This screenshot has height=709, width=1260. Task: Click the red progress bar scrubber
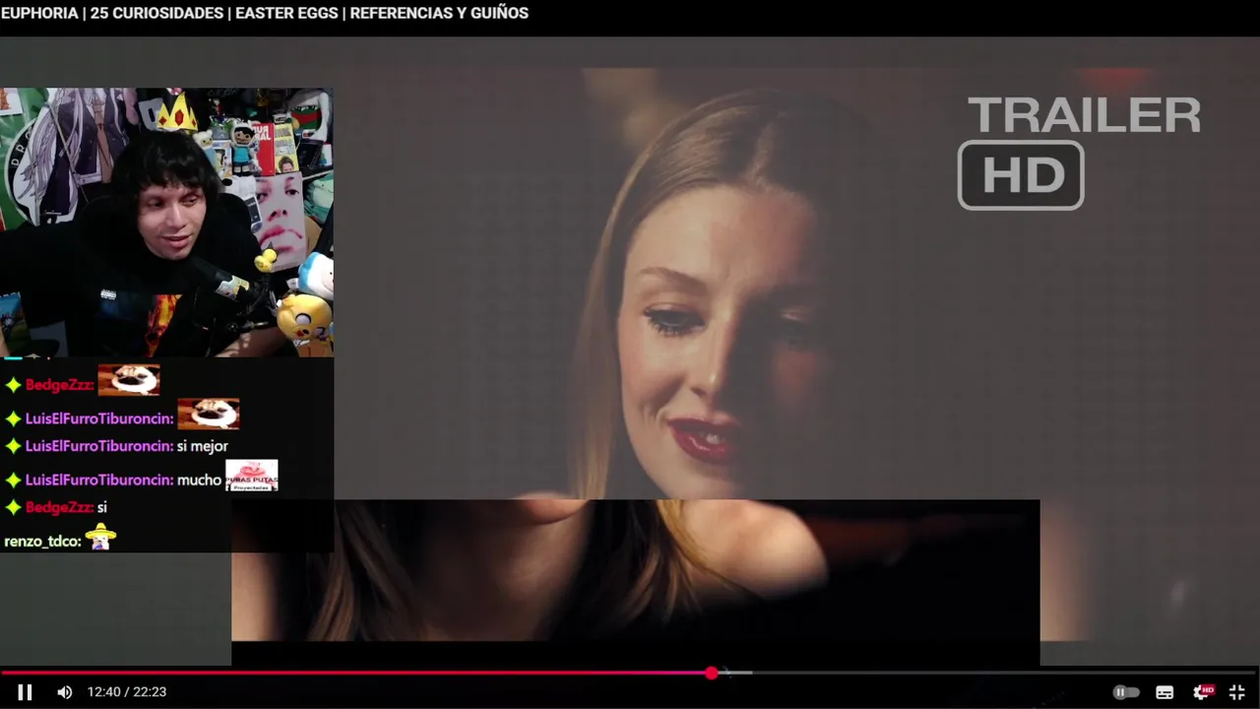tap(712, 673)
